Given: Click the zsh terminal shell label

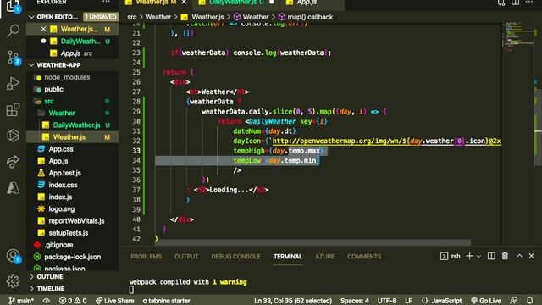Looking at the screenshot, I should click(x=451, y=256).
